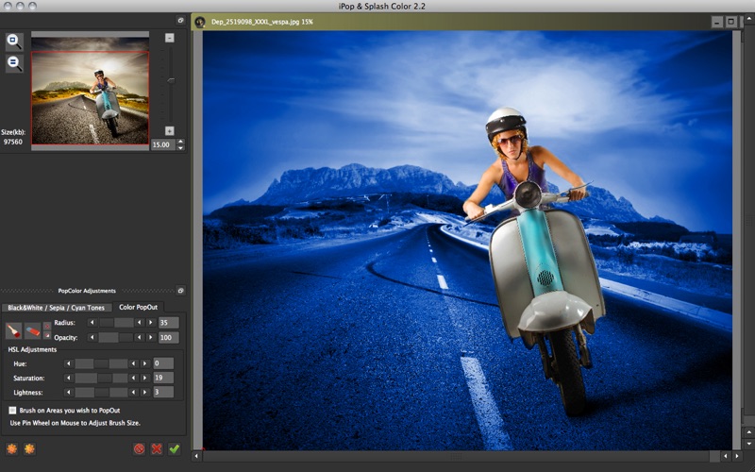The image size is (755, 472).
Task: Undock the navigator preview panel
Action: click(x=181, y=20)
